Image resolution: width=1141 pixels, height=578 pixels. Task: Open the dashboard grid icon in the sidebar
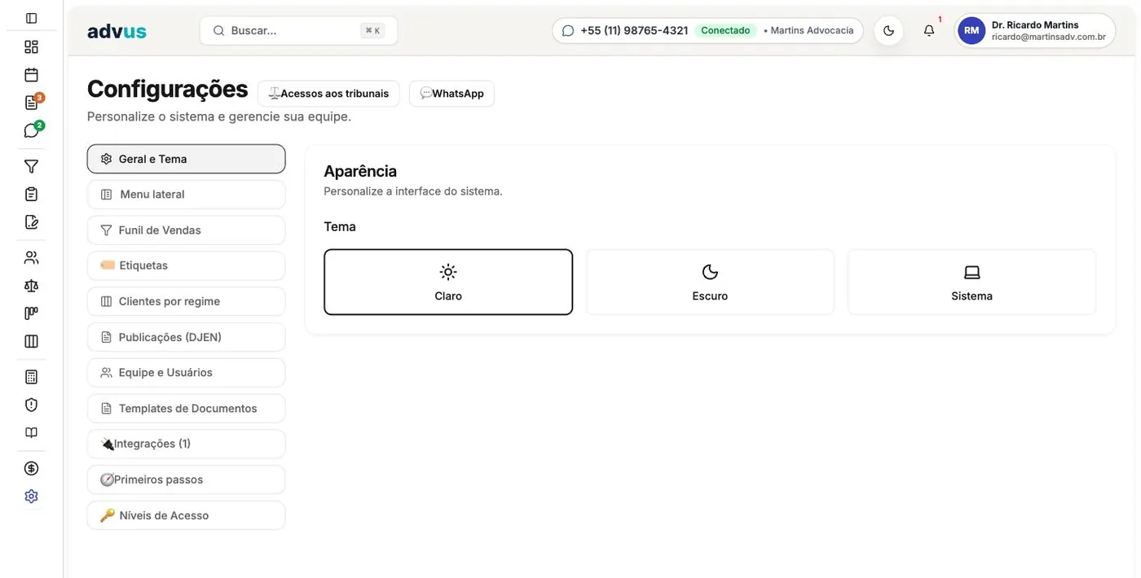31,46
